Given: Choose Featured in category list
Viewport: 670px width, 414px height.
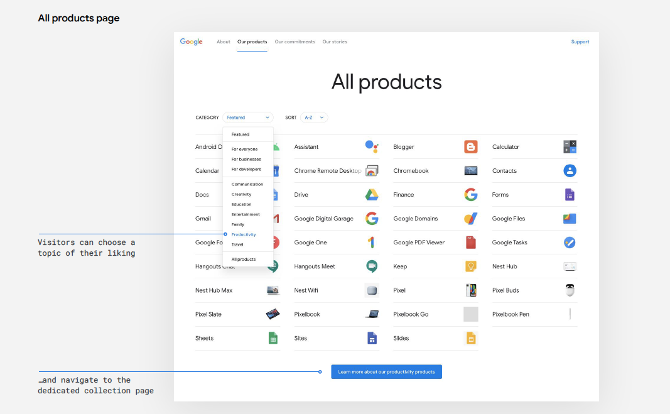Looking at the screenshot, I should point(240,134).
